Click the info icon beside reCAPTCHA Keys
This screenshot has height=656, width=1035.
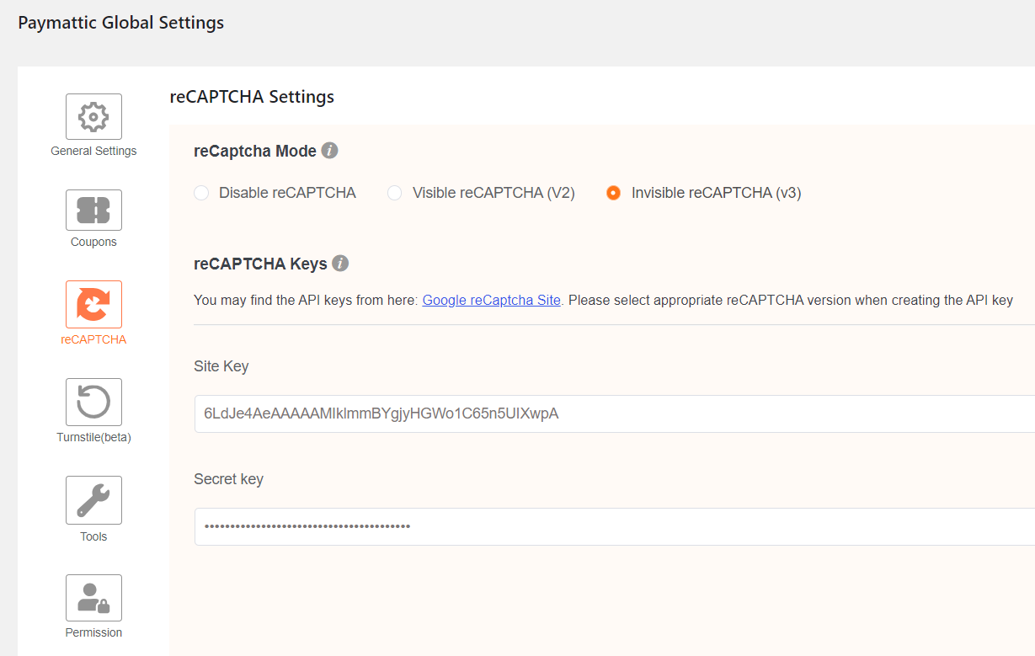[x=340, y=263]
